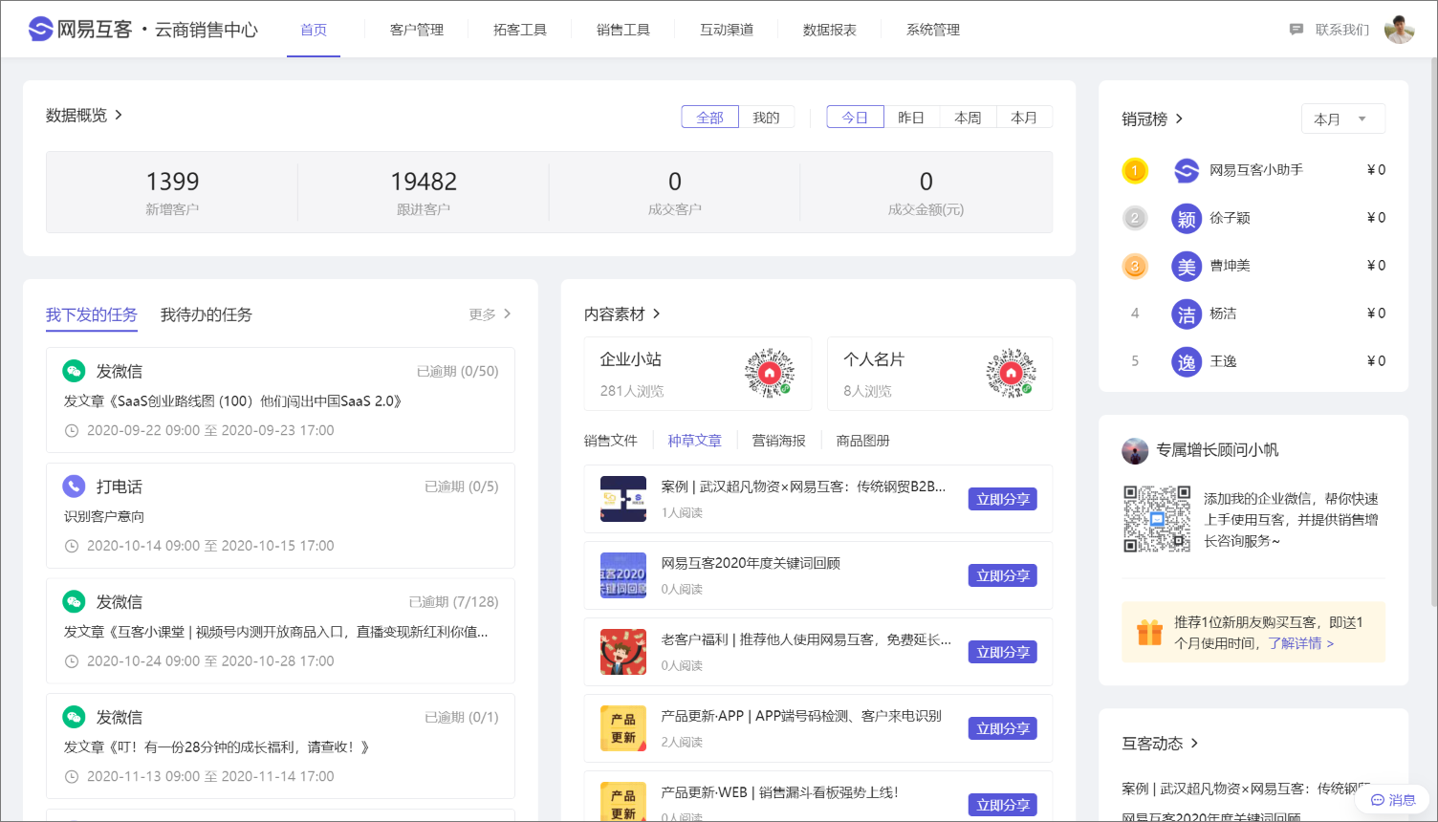Open the 客户管理 menu
The image size is (1438, 822).
[417, 30]
